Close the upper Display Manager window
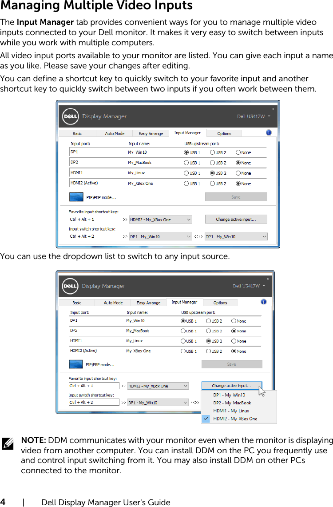333x507 pixels. [x=273, y=109]
